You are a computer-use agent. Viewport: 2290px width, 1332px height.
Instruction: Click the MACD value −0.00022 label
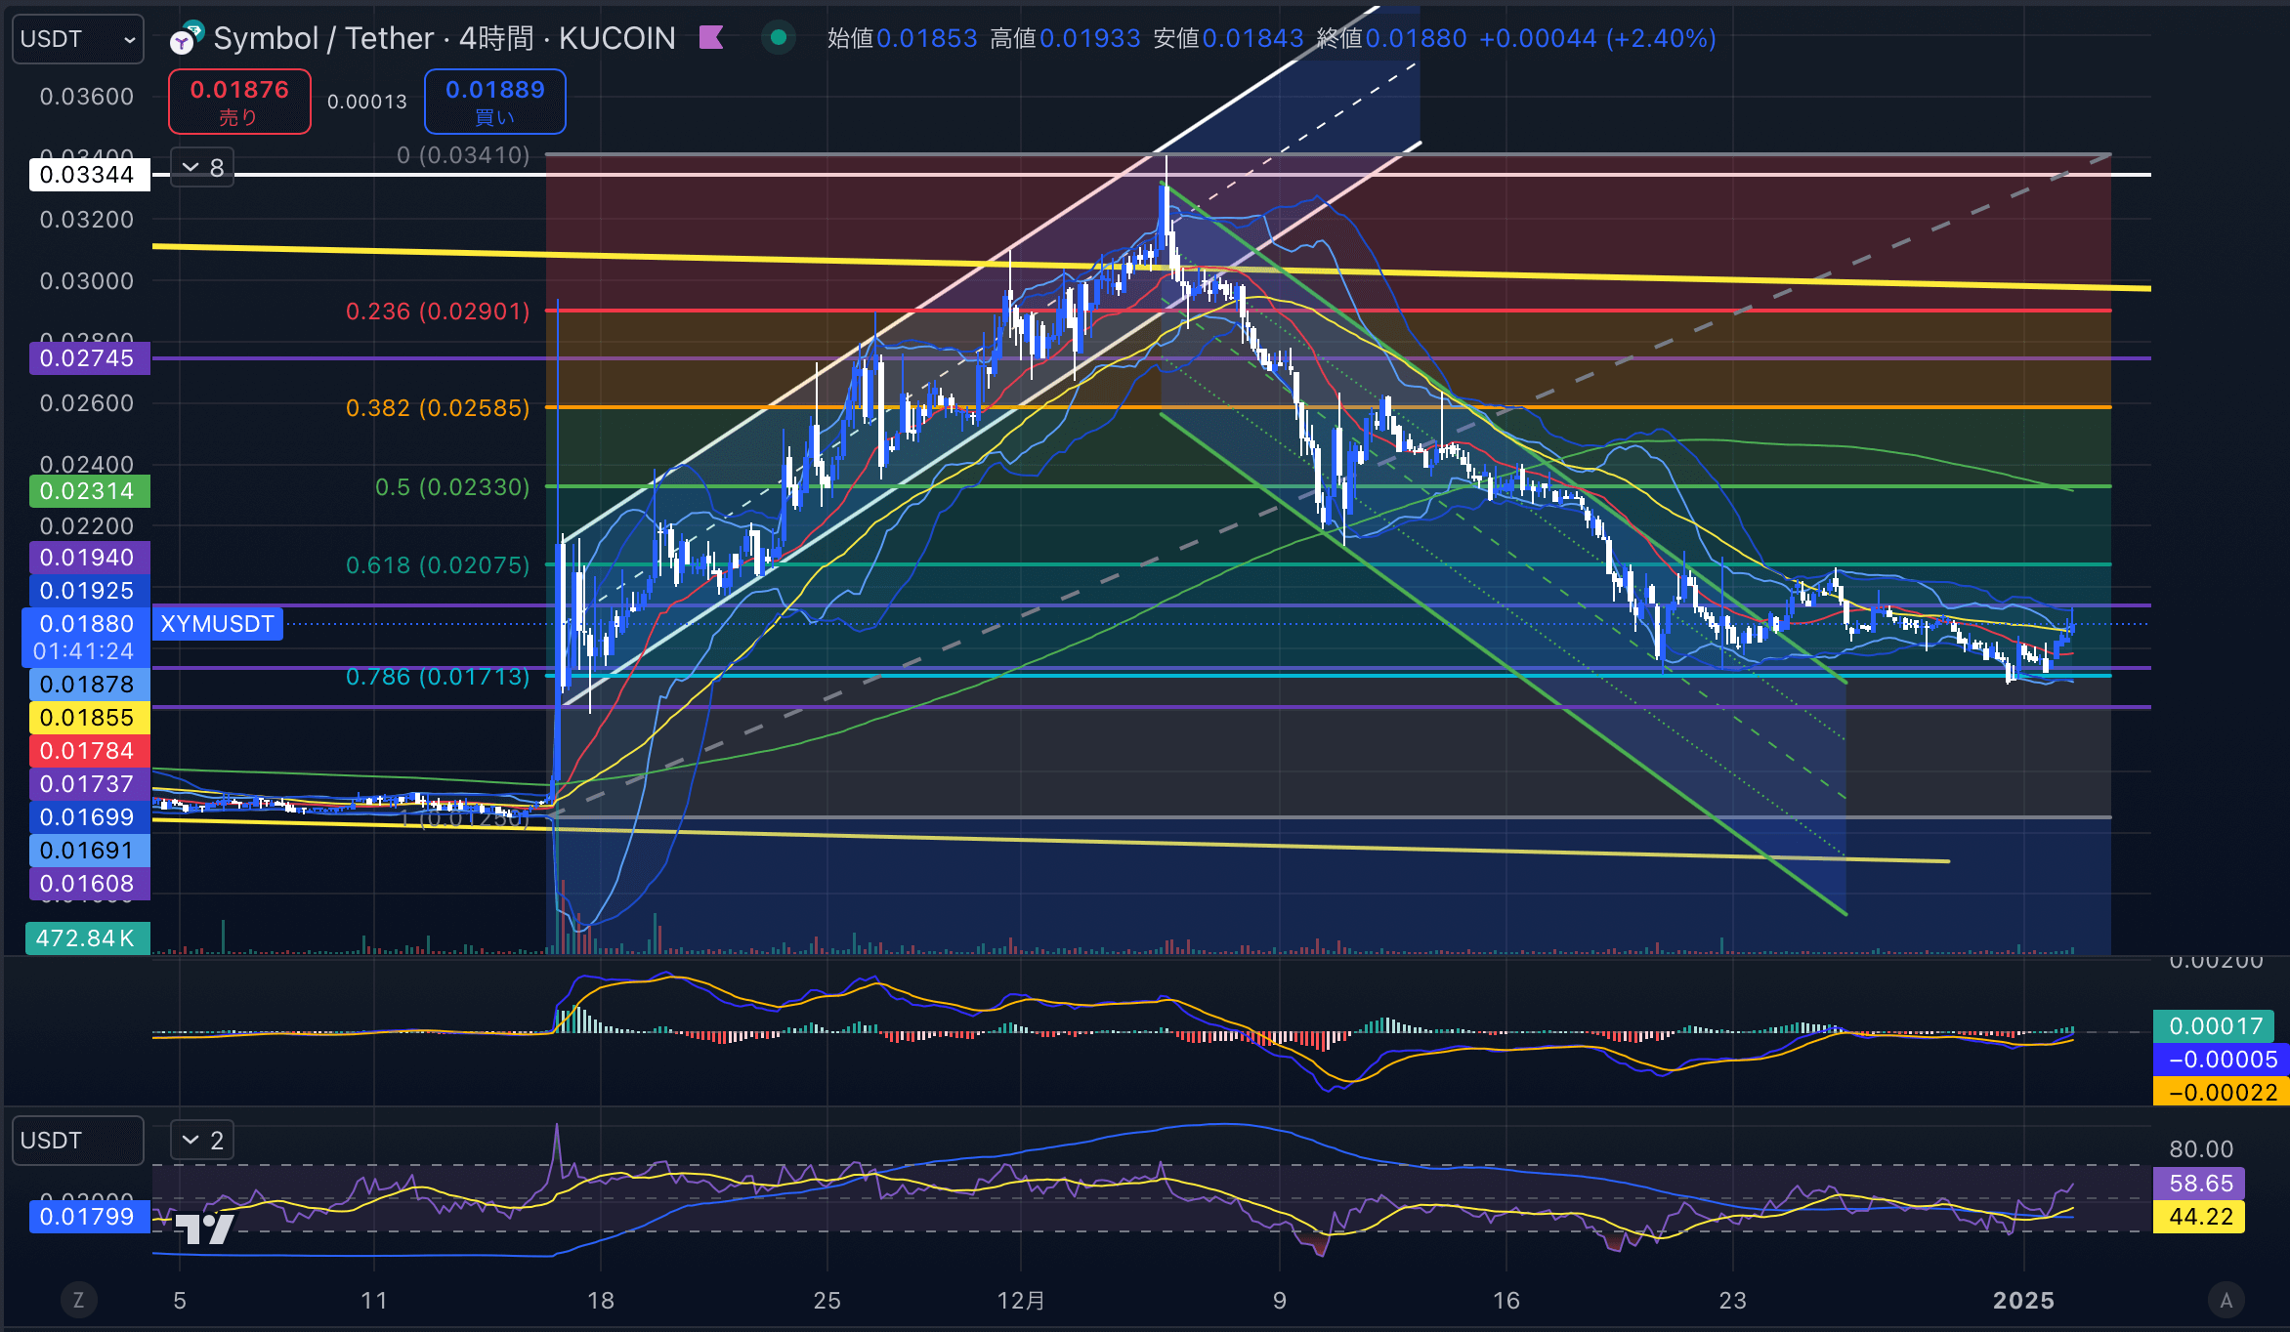coord(2222,1093)
